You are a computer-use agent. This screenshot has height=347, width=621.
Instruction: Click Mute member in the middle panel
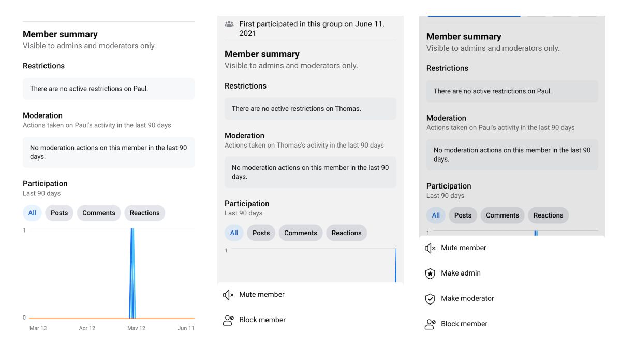click(261, 294)
